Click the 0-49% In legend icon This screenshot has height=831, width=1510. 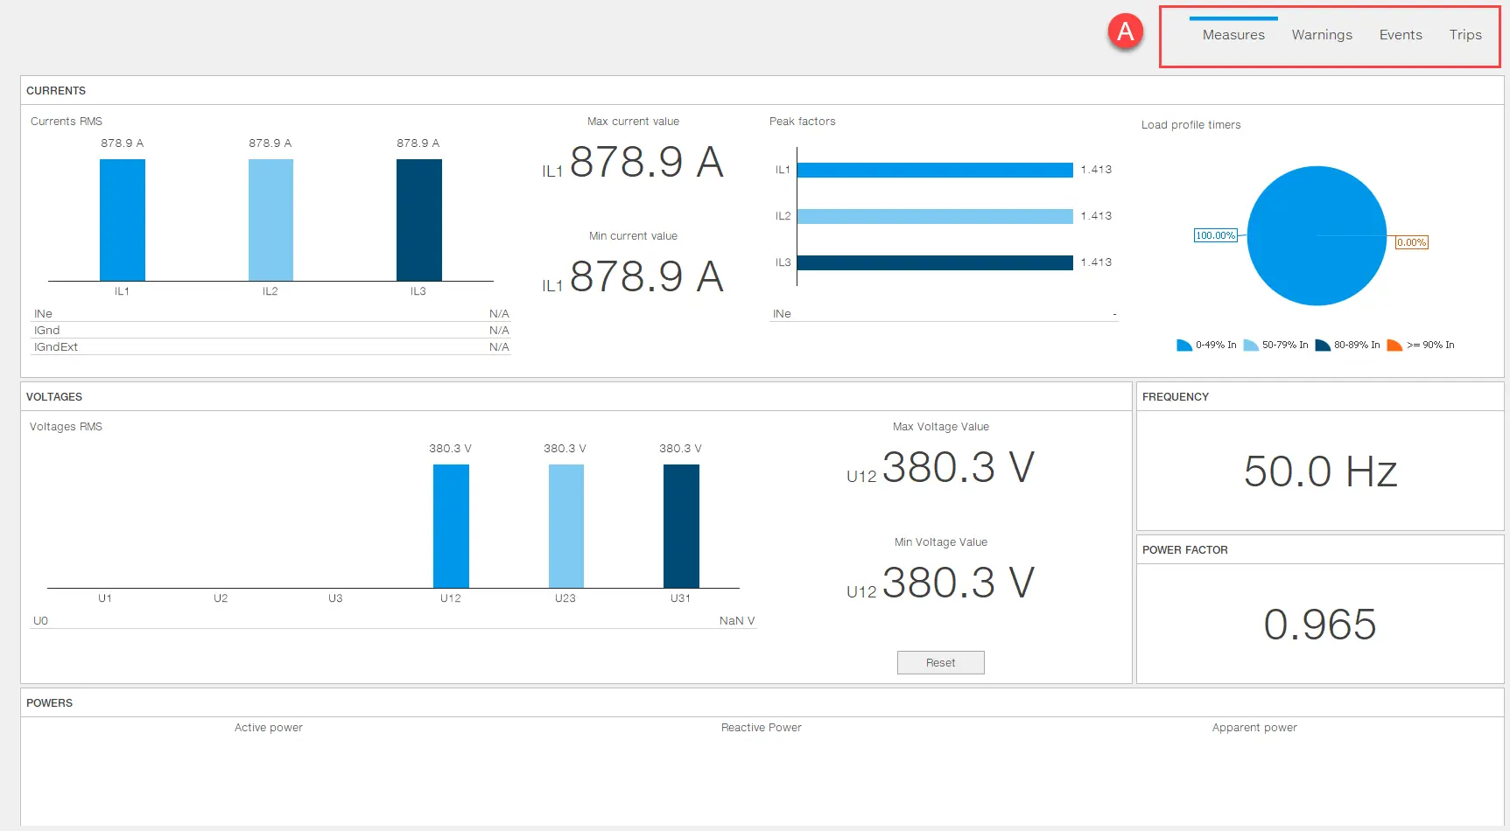pyautogui.click(x=1183, y=346)
